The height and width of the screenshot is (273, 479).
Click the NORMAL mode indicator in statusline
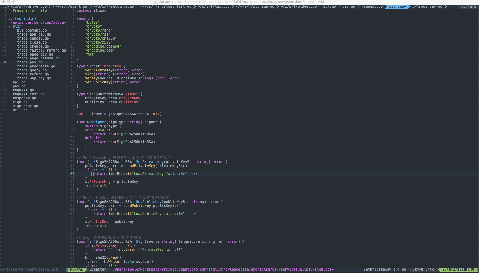pos(77,269)
